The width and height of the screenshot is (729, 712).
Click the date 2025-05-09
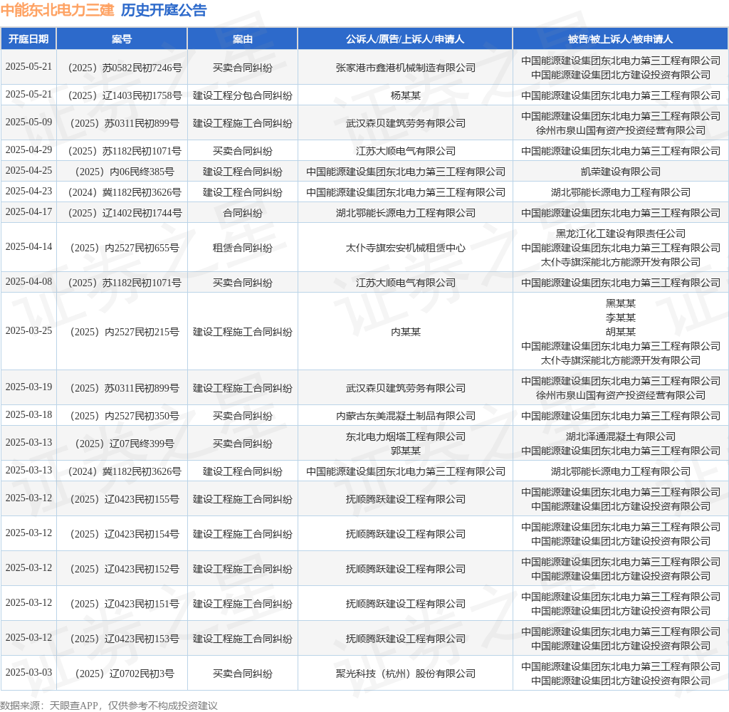tap(28, 122)
